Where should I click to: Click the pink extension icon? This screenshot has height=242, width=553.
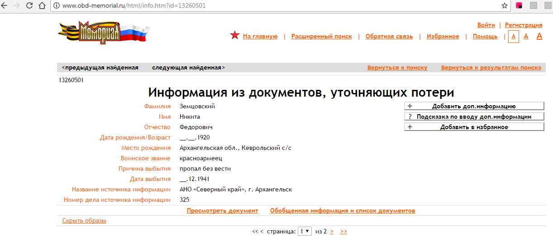519,6
